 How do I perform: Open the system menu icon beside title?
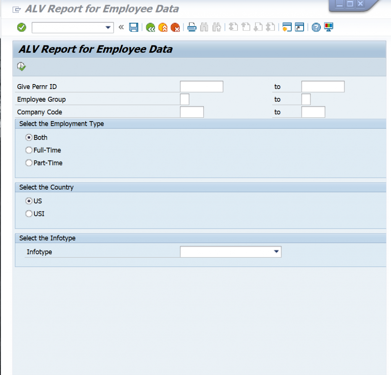17,10
